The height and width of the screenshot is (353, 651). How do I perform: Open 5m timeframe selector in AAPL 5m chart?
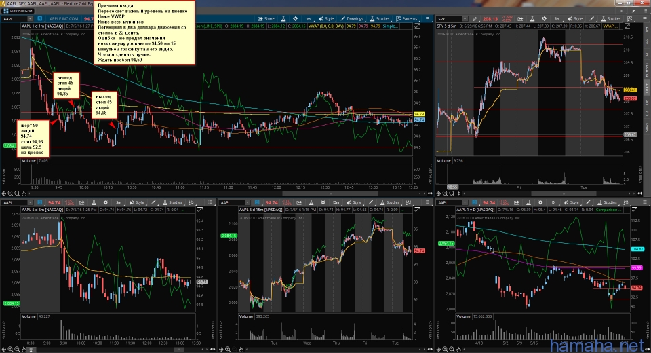119,202
